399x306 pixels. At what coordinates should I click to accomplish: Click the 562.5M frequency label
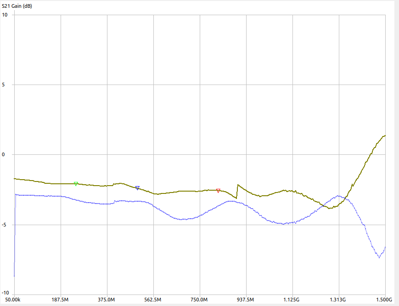(x=153, y=300)
